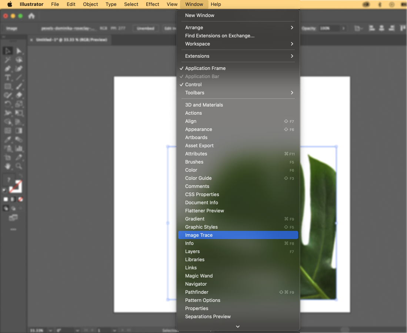Click the Unembed button
Viewport: 407px width, 333px height.
pos(146,28)
